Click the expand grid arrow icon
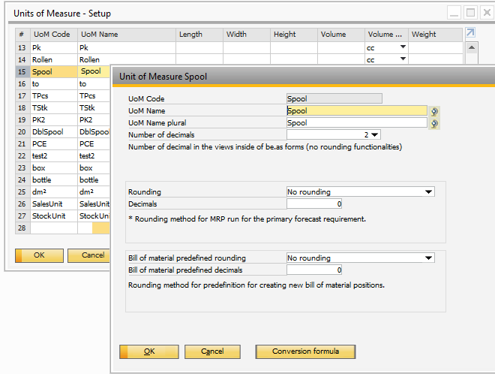 pyautogui.click(x=470, y=33)
